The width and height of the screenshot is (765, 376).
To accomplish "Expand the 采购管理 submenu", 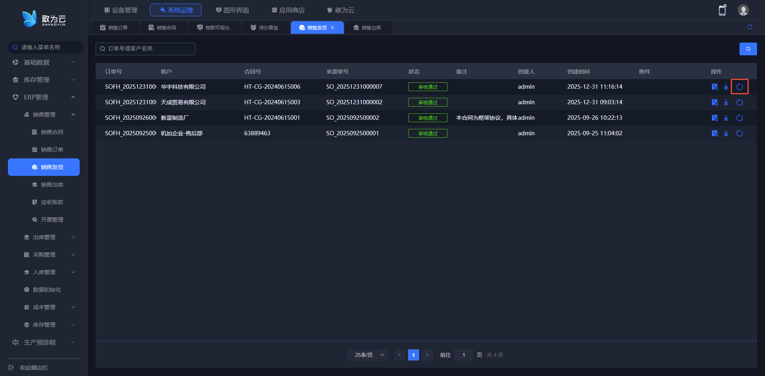I will coord(48,255).
